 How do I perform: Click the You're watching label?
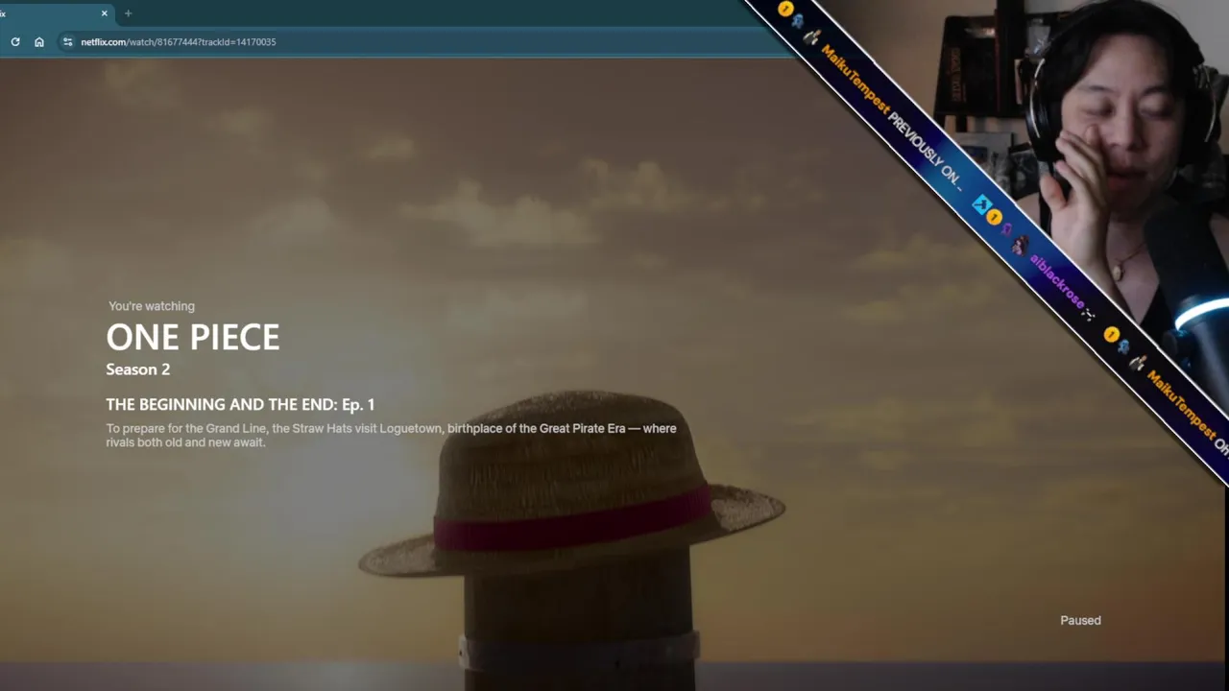[x=152, y=306]
